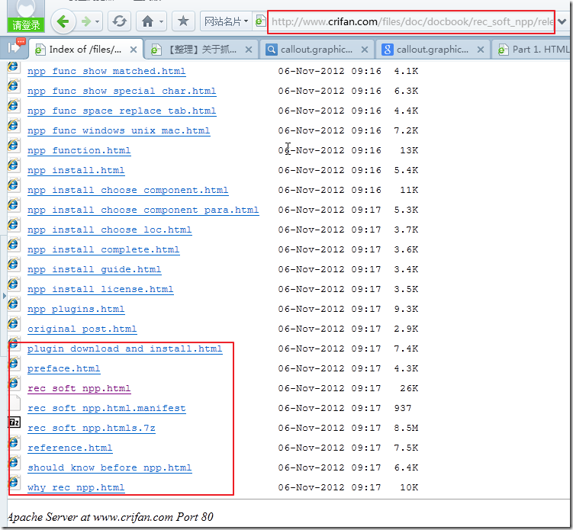
Task: Click the IE icon beside npp_install_license.html
Action: (14, 284)
